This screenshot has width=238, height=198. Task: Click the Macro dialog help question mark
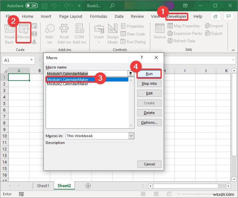(142, 58)
